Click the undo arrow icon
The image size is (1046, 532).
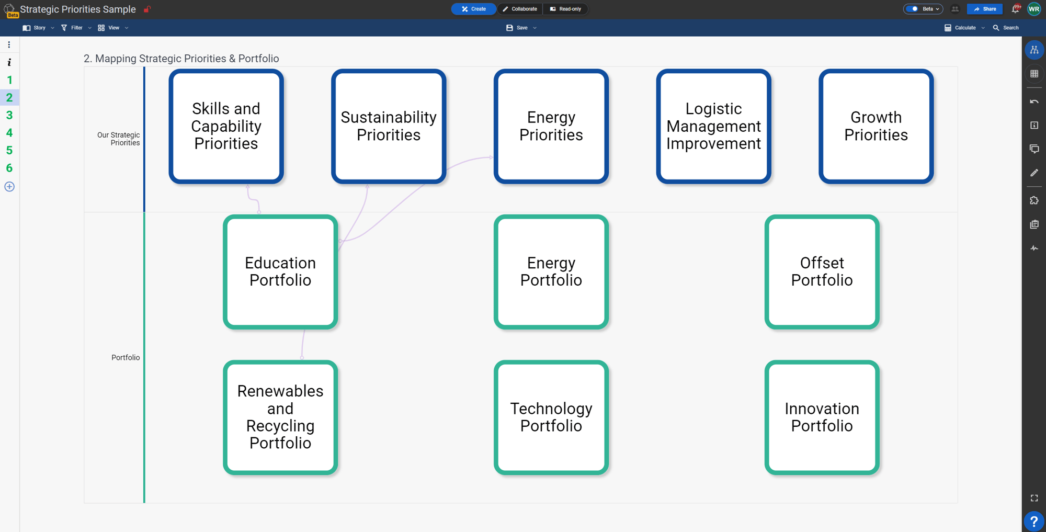point(1034,101)
